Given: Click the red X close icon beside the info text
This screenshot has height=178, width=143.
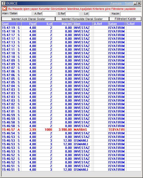Looking at the screenshot, I should pyautogui.click(x=4, y=9).
